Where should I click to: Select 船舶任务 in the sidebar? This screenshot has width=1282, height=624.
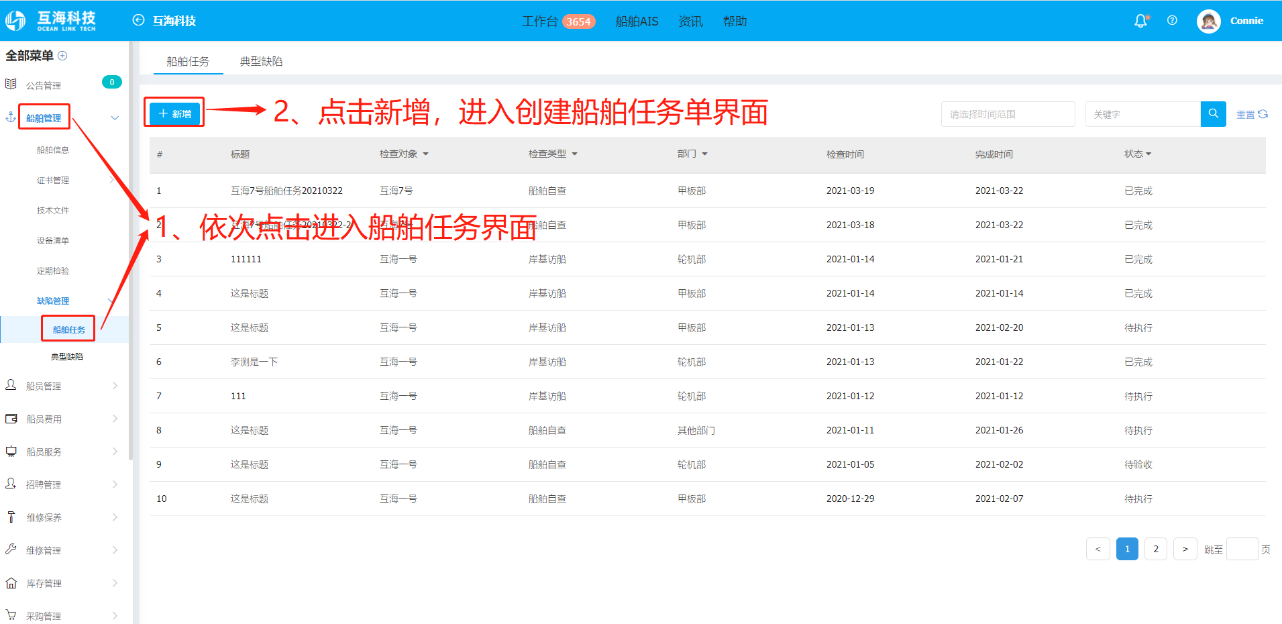pos(68,329)
